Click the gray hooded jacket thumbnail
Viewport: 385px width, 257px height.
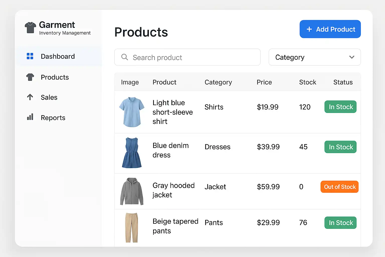(x=132, y=191)
